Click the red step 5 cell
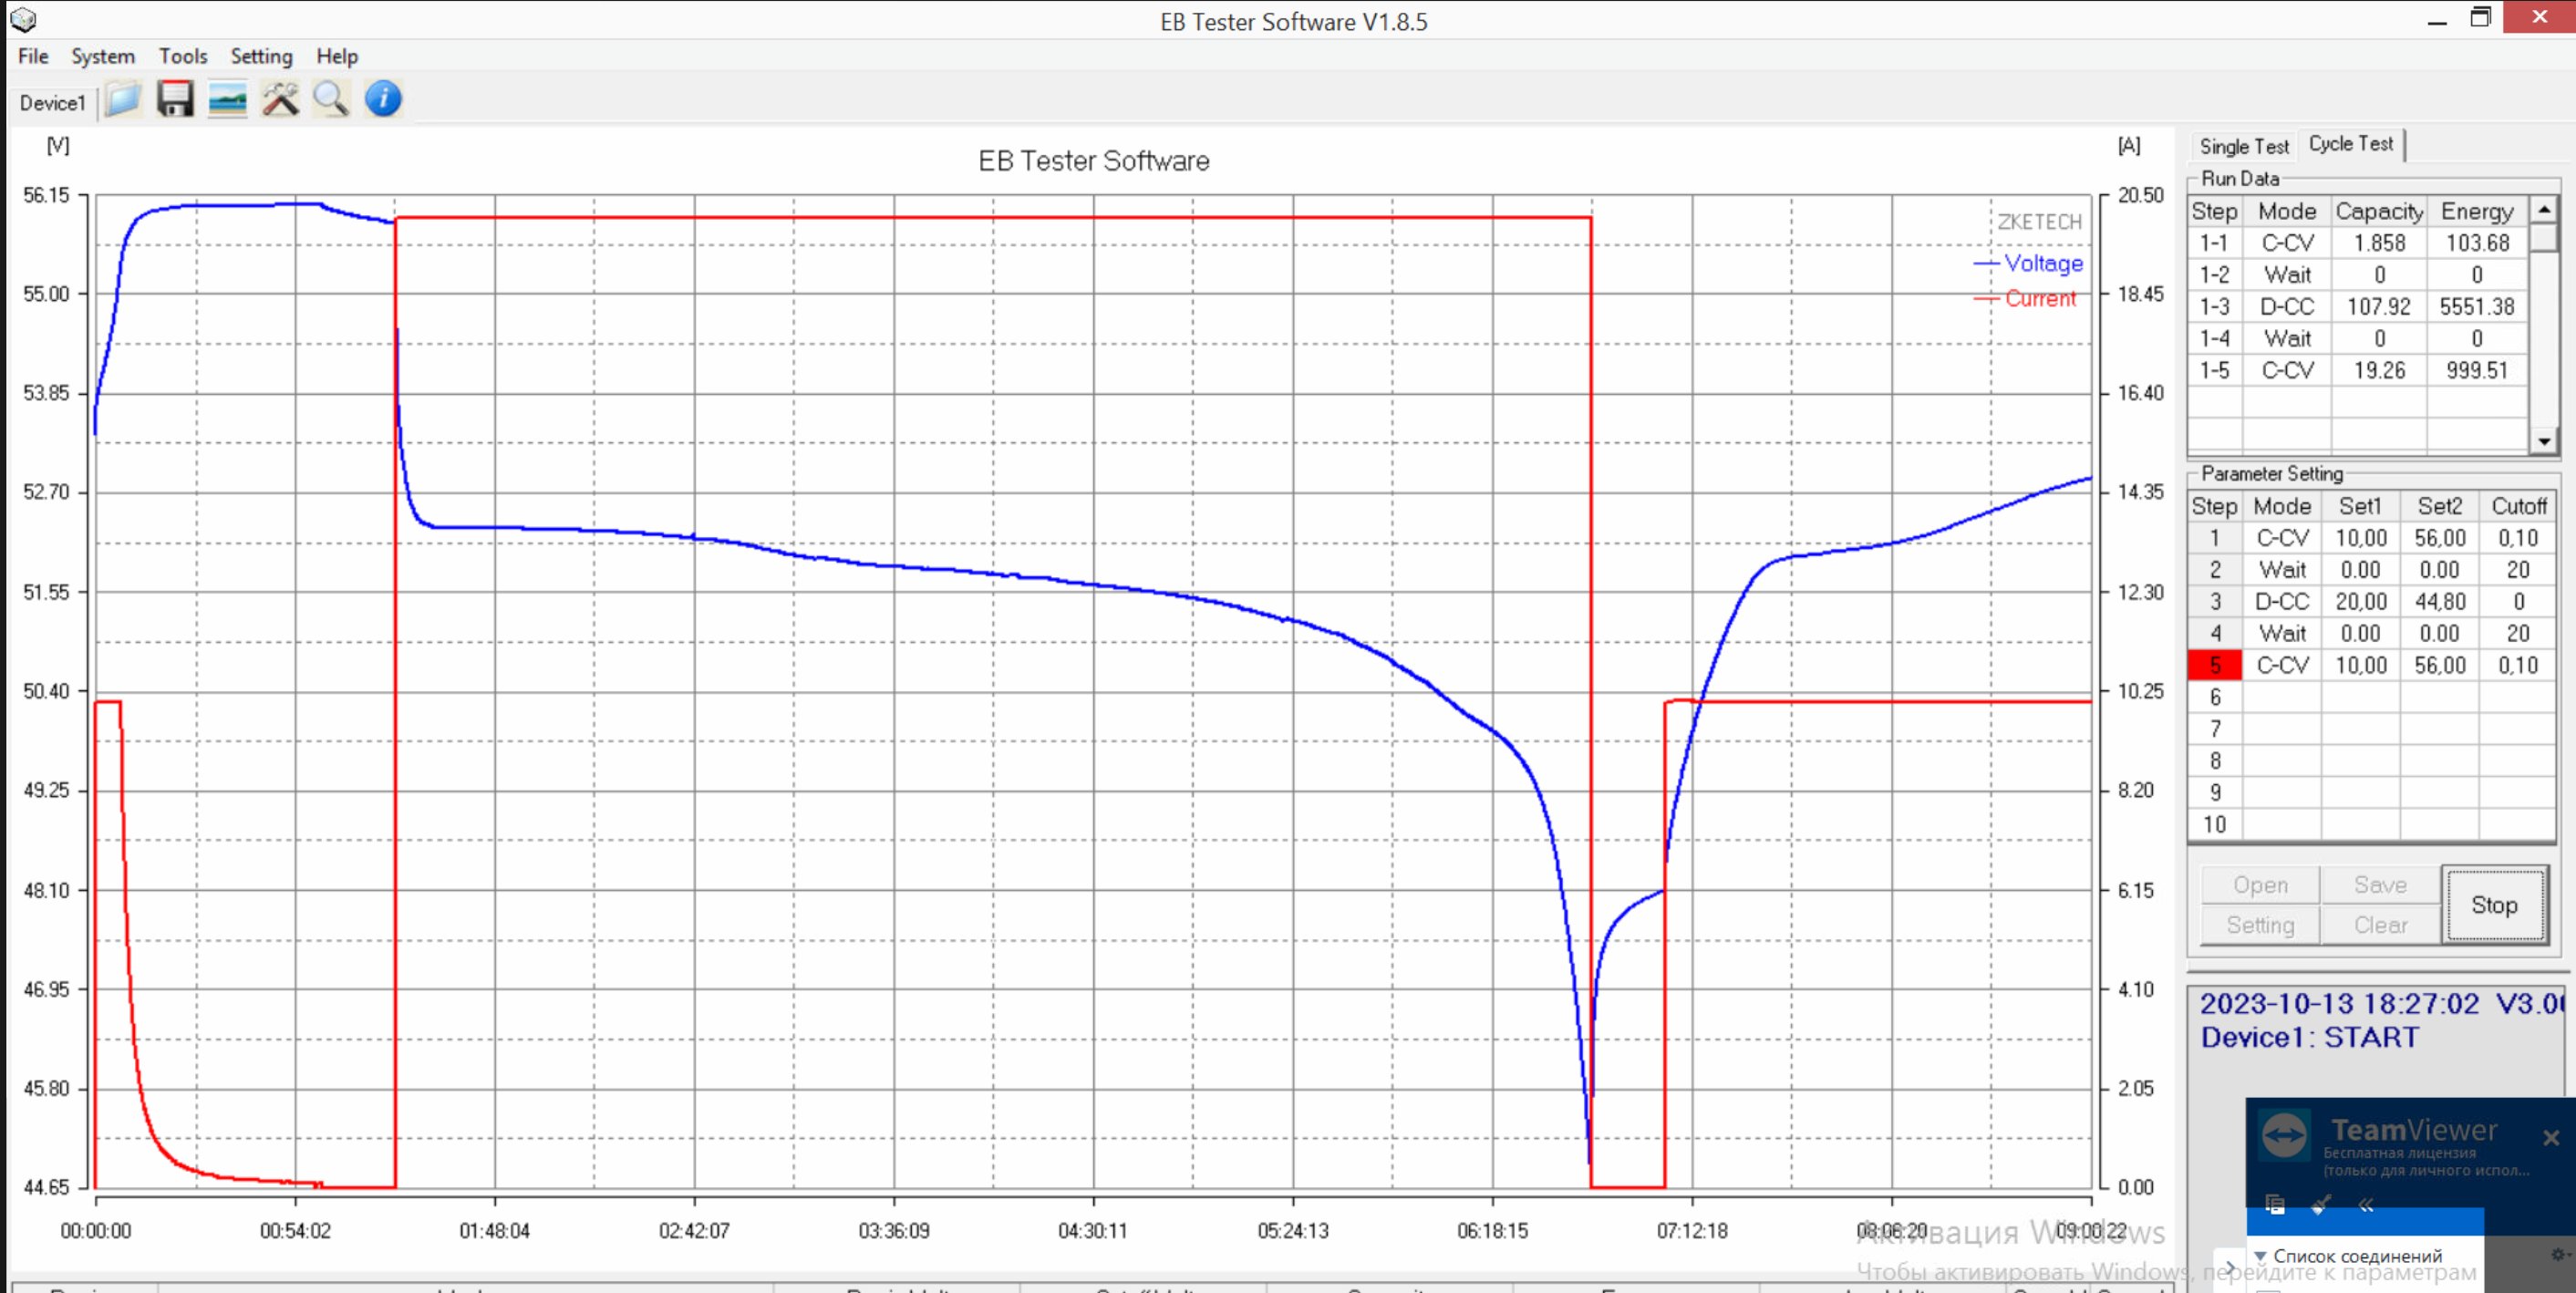The width and height of the screenshot is (2576, 1293). pyautogui.click(x=2214, y=665)
